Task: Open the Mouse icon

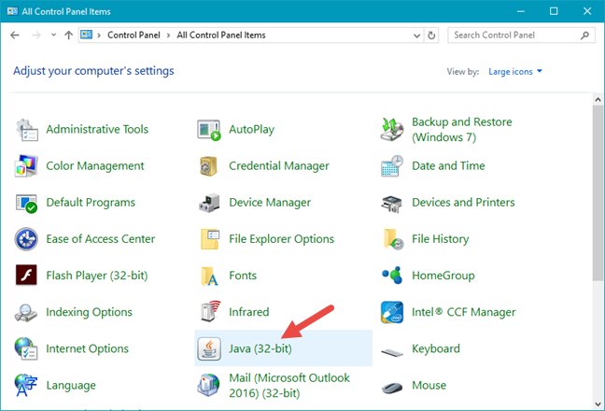Action: [x=392, y=387]
